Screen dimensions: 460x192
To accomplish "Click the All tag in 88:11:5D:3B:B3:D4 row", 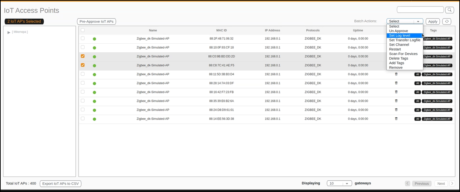I will pyautogui.click(x=417, y=74).
